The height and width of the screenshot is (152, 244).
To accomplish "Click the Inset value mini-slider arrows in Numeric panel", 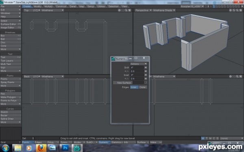I will [146, 75].
